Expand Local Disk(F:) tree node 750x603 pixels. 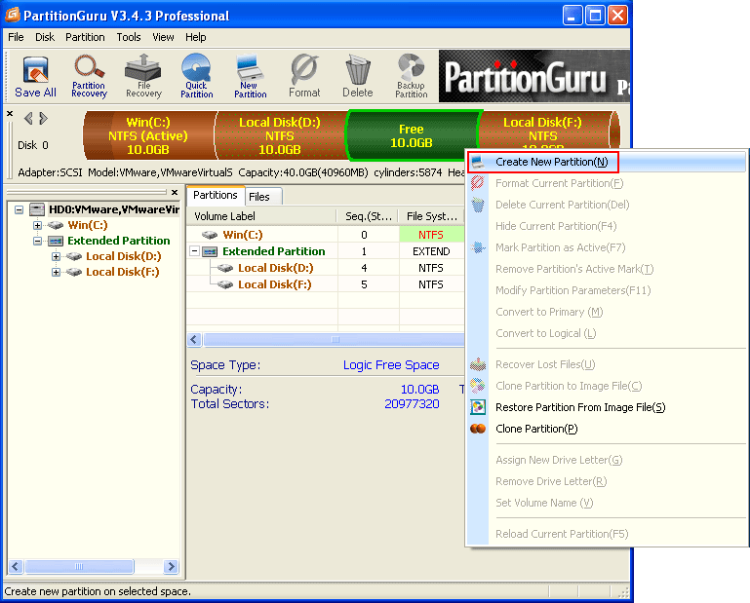[x=56, y=273]
